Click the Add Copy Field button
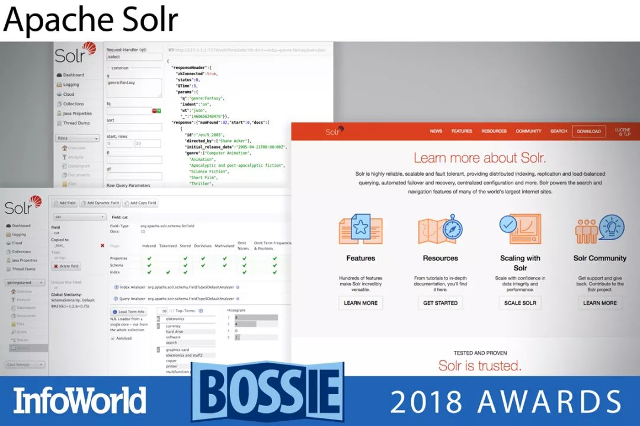 click(140, 202)
